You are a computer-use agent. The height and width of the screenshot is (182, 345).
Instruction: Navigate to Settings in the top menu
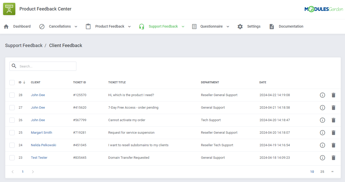[254, 26]
